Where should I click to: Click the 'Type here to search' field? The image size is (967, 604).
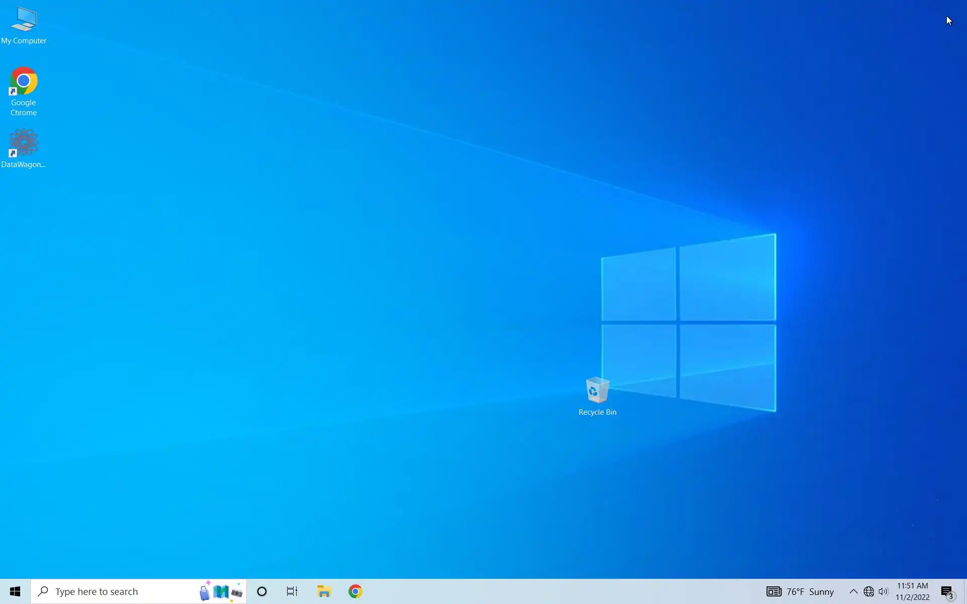116,591
